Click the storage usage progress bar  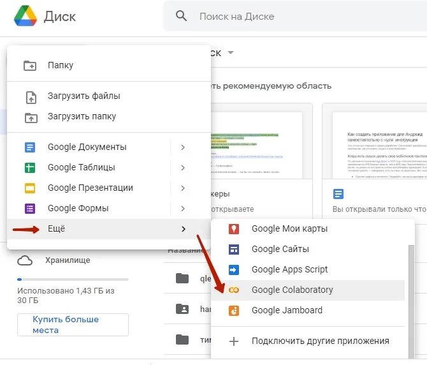(x=73, y=279)
